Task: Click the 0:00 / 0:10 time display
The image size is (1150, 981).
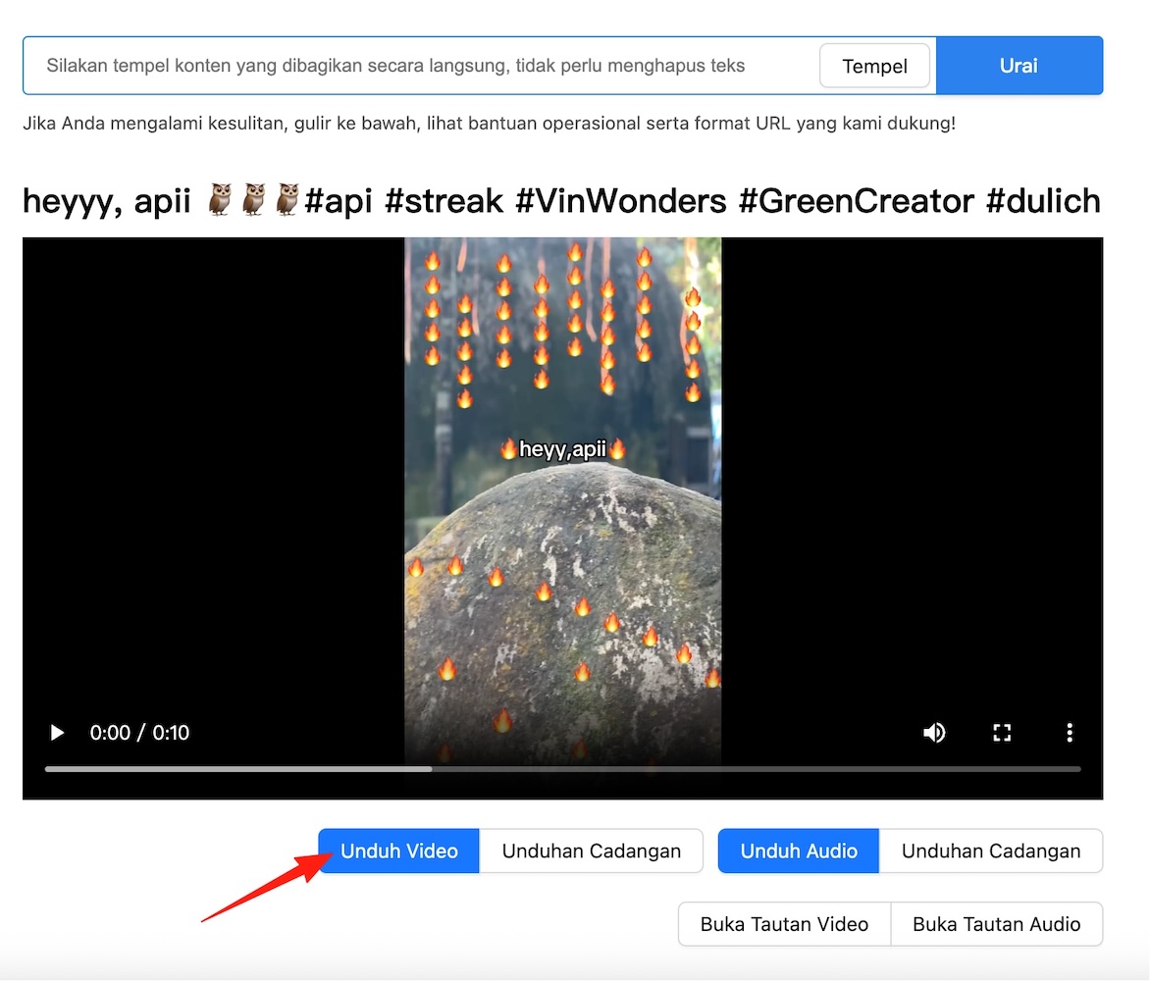Action: point(139,733)
